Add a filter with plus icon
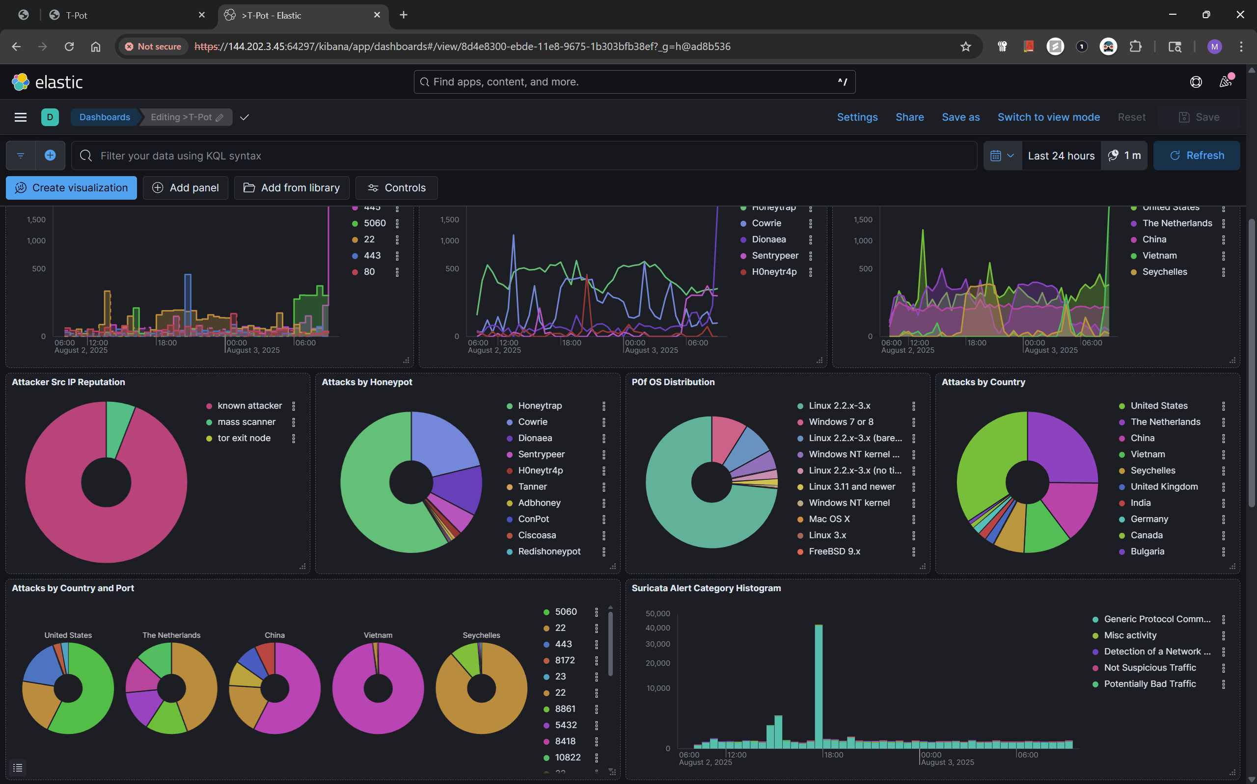This screenshot has width=1257, height=784. coord(50,156)
